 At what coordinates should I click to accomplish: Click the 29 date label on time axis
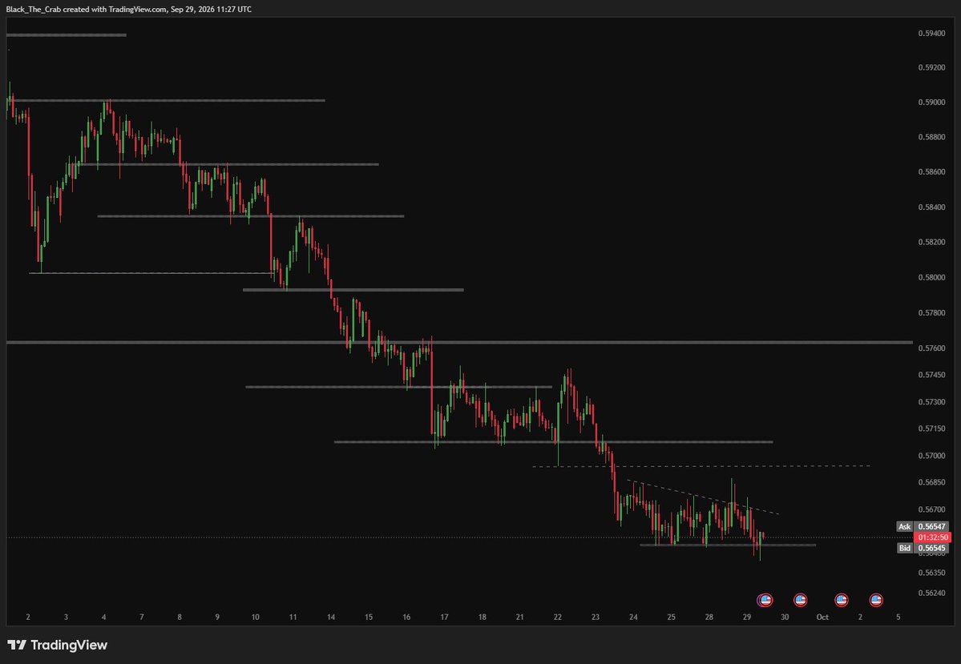[x=746, y=618]
